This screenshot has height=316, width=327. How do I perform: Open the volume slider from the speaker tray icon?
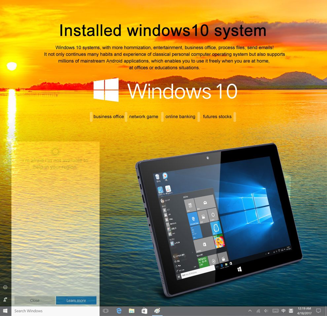[266, 311]
